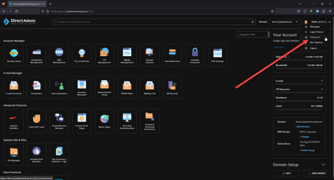334x180 pixels.
Task: Open Custom Error Pages
Action: point(82,121)
